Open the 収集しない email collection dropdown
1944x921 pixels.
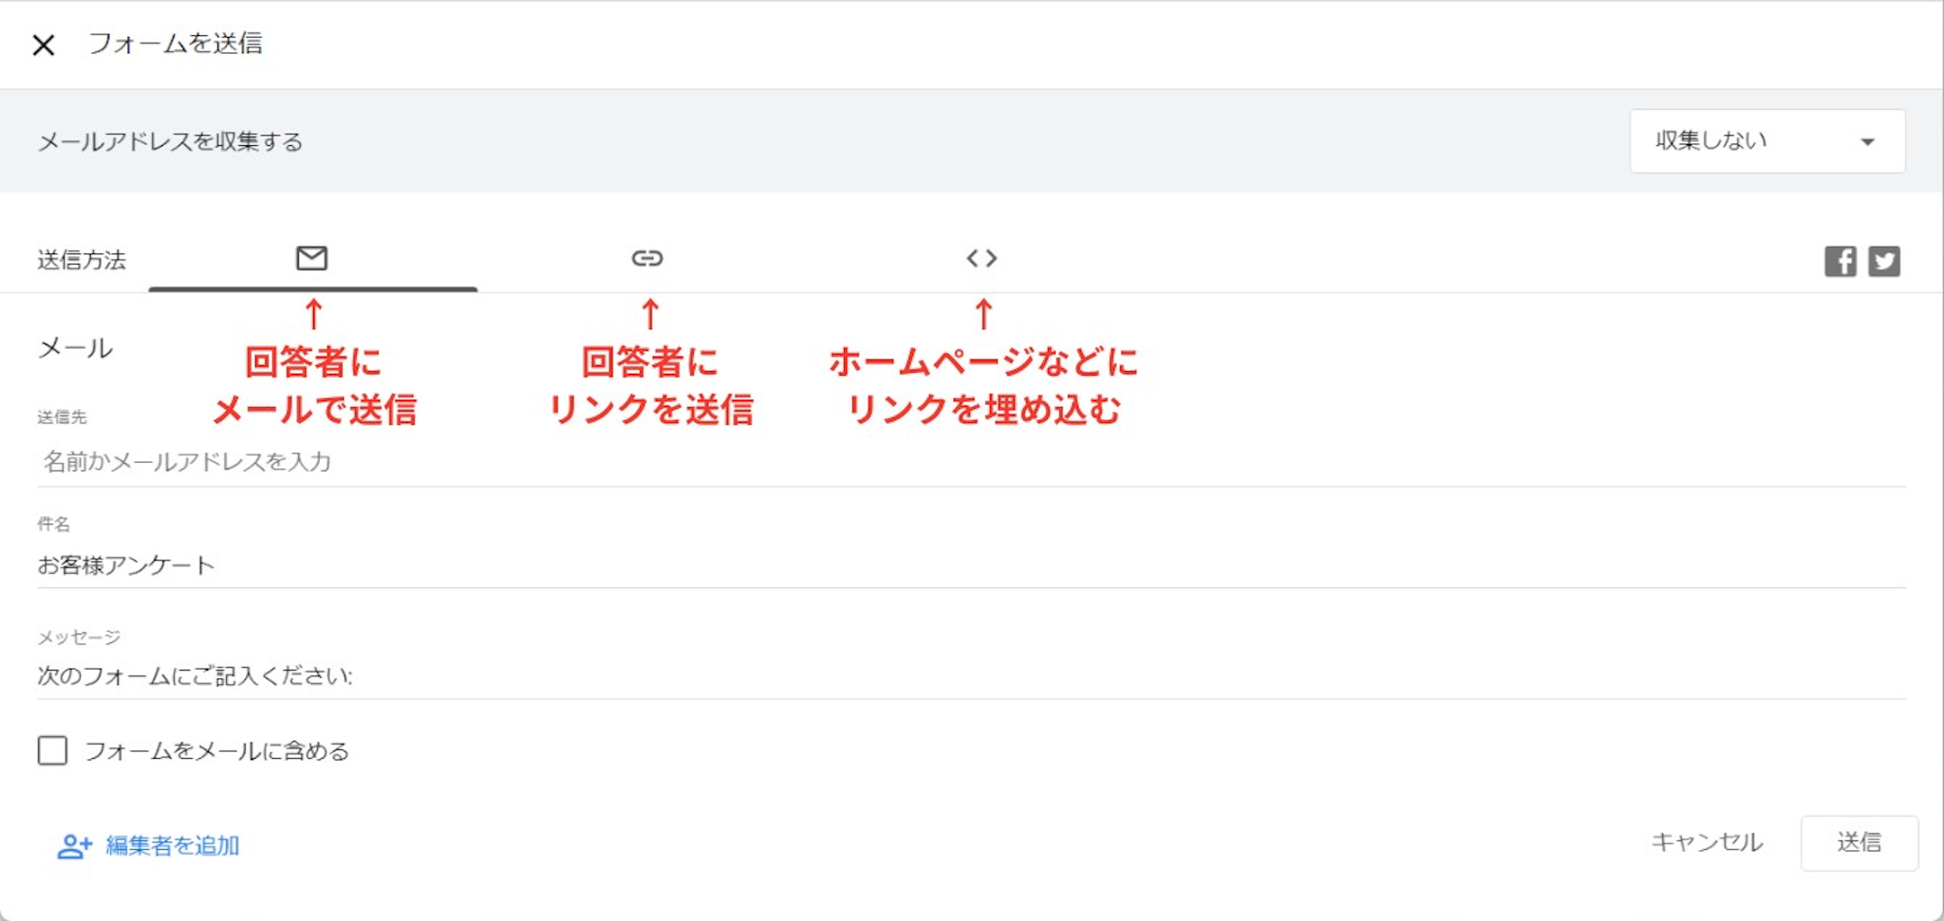coord(1766,141)
